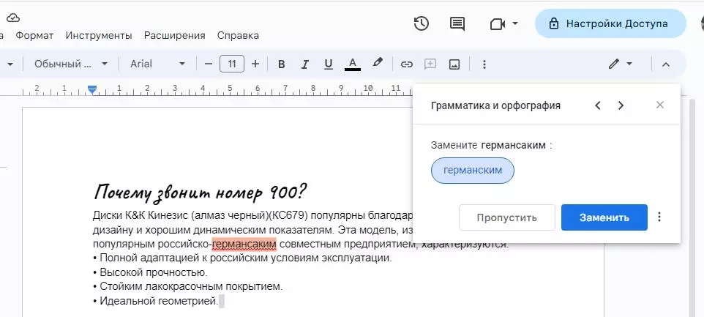The height and width of the screenshot is (317, 704).
Task: Open the editing mode pencil dropdown
Action: (x=619, y=64)
